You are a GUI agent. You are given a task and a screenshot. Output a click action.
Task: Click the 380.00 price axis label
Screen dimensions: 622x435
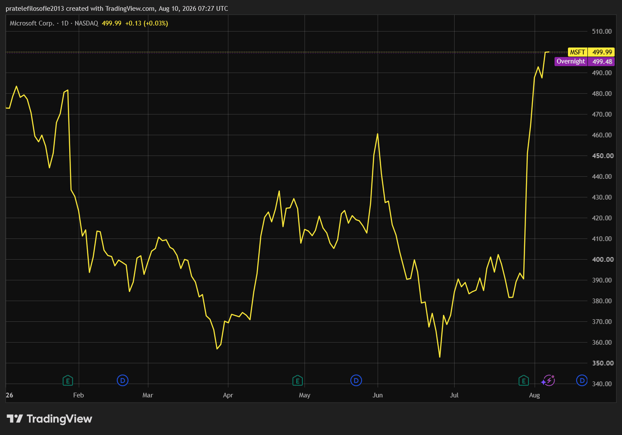coord(602,301)
